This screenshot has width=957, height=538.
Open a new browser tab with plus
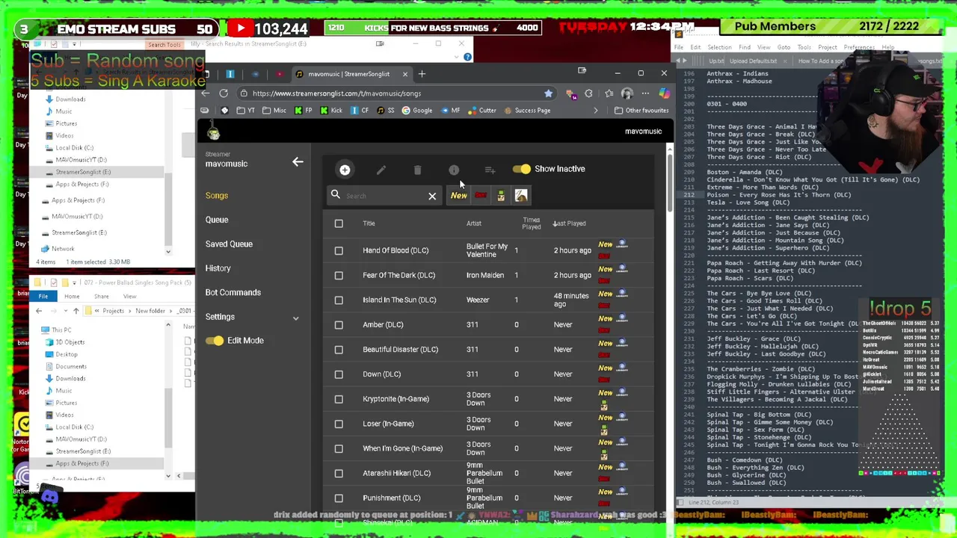422,74
